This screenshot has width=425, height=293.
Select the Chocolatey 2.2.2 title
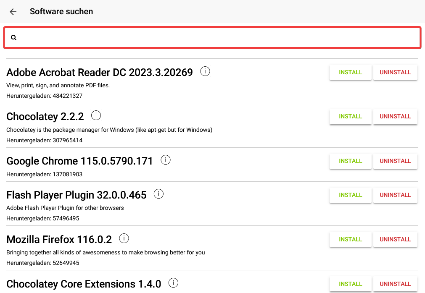click(45, 117)
